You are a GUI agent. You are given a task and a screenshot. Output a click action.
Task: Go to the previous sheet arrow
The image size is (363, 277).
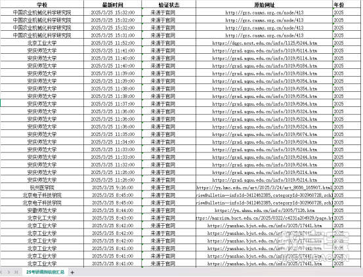[1, 272]
